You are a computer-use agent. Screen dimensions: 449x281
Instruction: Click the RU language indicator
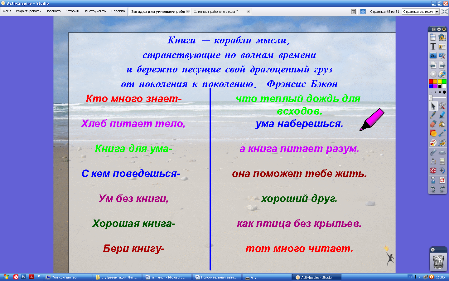pos(410,277)
